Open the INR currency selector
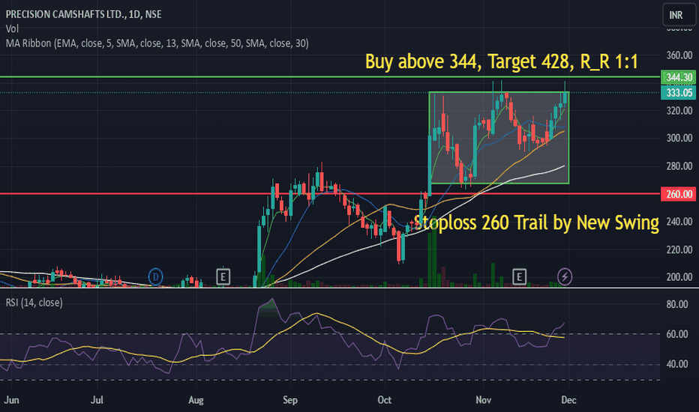Screen dimensions: 699x412 [x=679, y=15]
